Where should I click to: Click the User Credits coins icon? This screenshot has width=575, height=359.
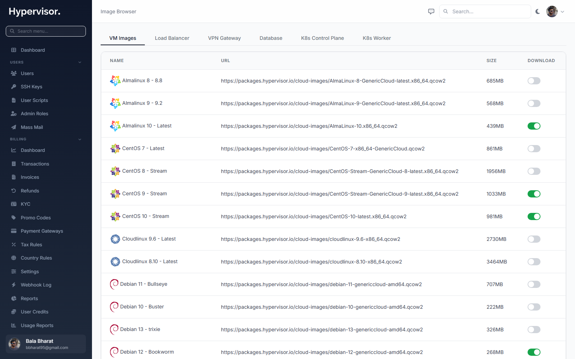pos(14,312)
